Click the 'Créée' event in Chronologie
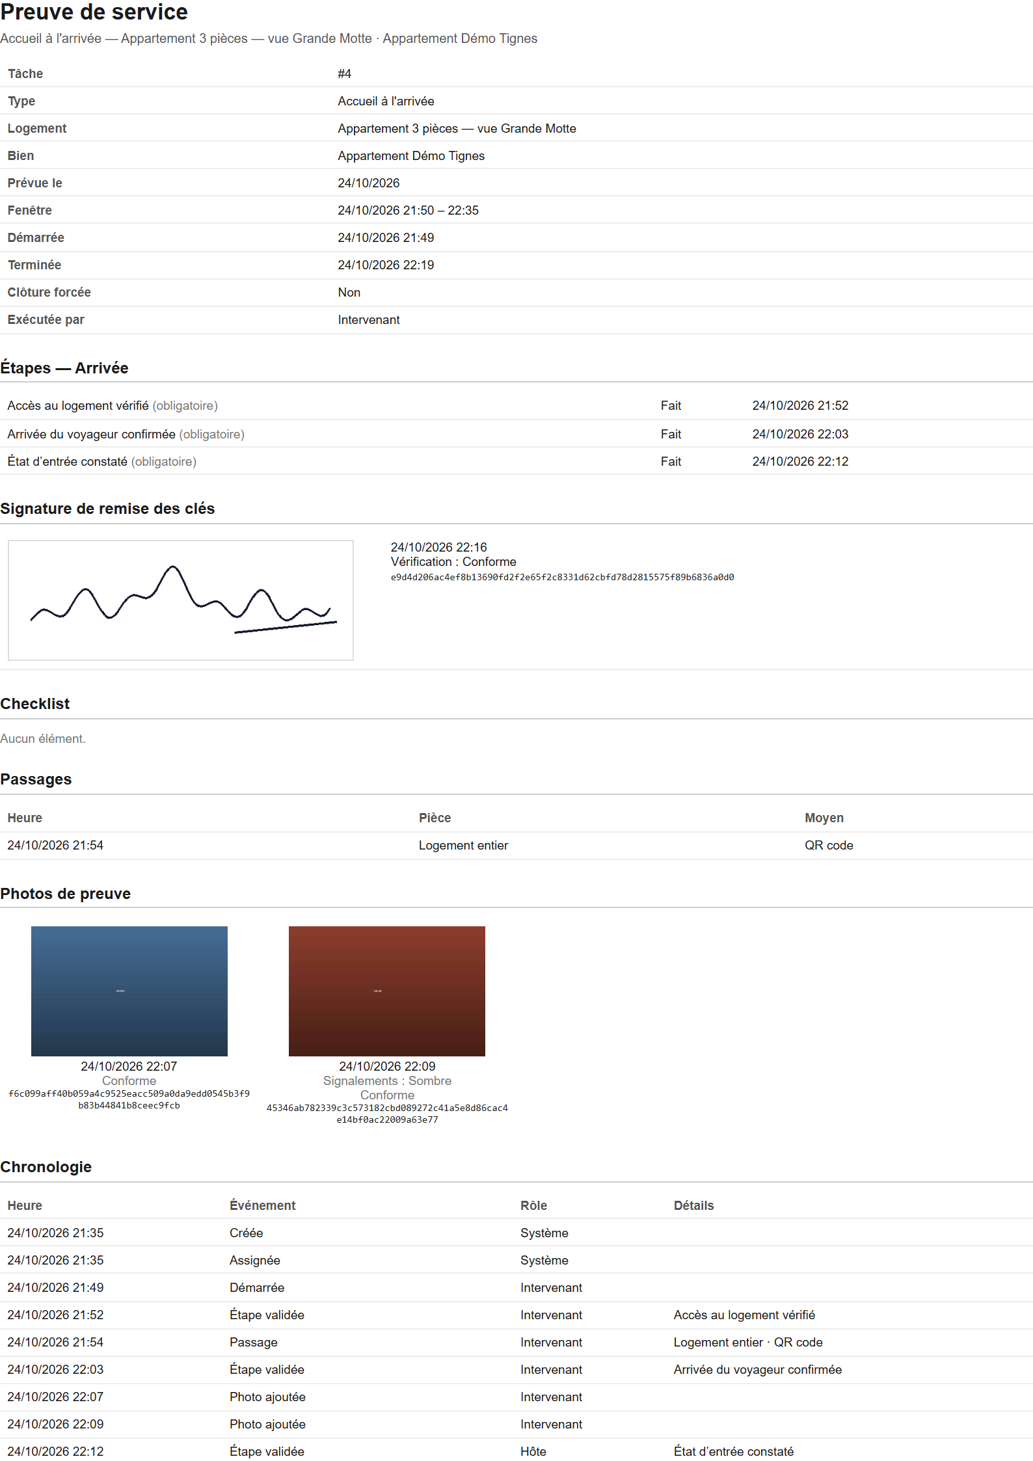This screenshot has height=1461, width=1033. click(246, 1233)
